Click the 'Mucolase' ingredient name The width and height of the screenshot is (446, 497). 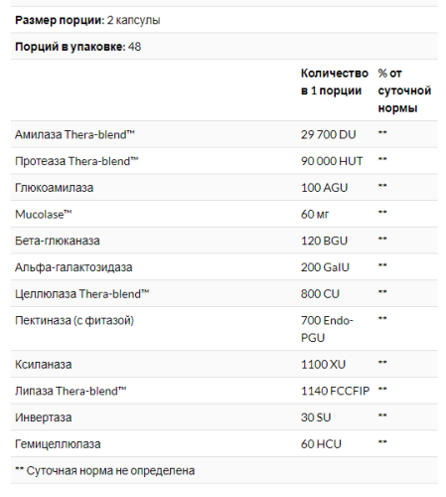(x=44, y=214)
